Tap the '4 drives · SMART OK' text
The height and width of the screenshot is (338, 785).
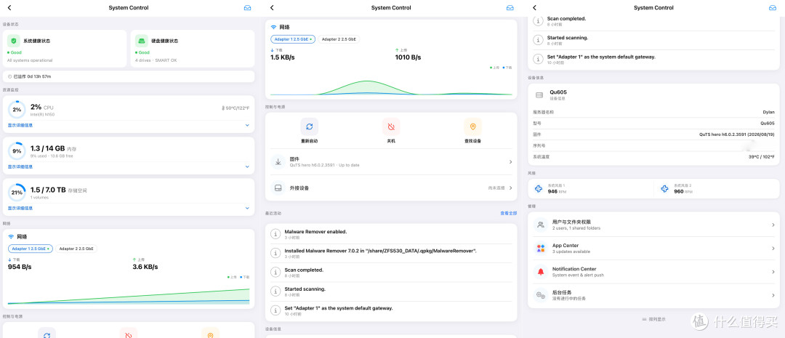pyautogui.click(x=156, y=60)
